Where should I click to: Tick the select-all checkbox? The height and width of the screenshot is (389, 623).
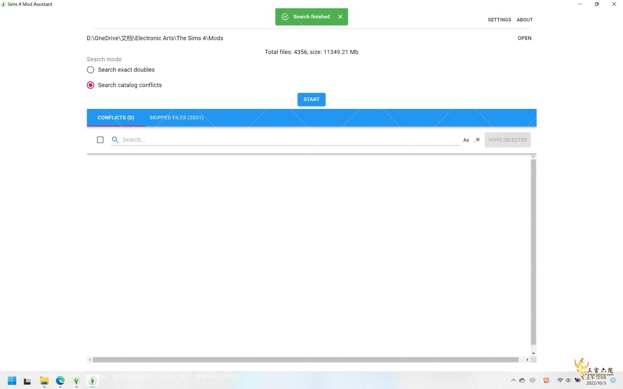(100, 140)
